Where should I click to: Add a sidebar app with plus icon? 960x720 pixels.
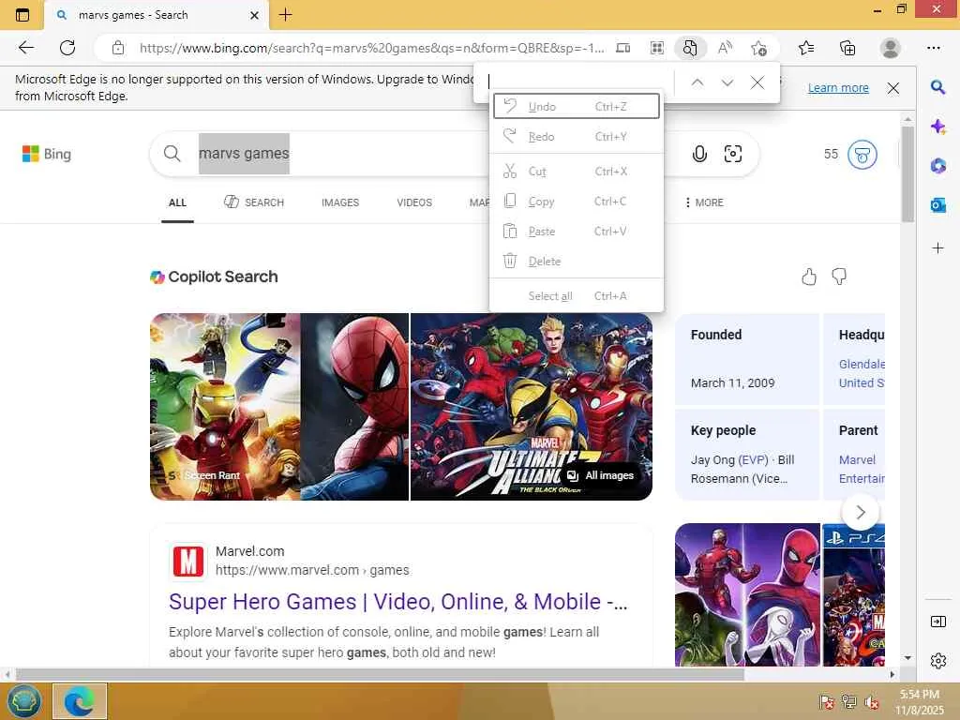(x=937, y=247)
